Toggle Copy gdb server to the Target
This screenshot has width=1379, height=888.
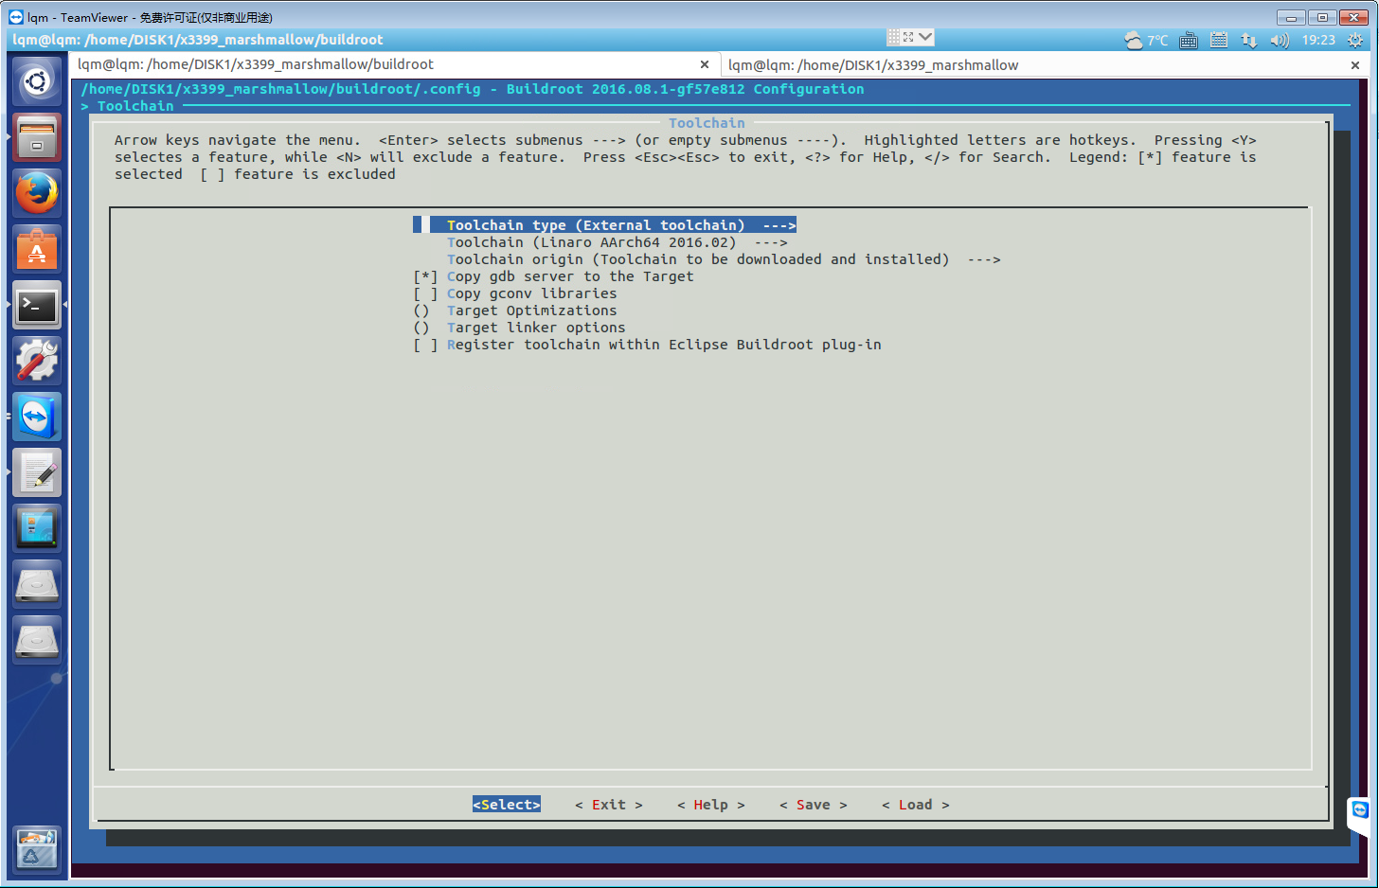tap(568, 276)
